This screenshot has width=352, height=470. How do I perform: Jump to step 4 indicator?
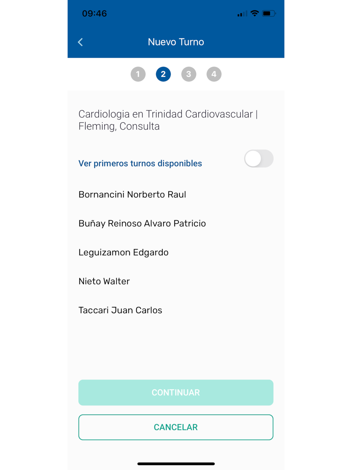tap(214, 74)
